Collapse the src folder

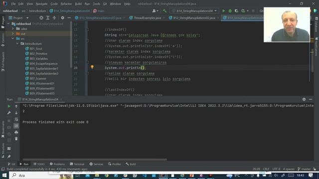13,39
